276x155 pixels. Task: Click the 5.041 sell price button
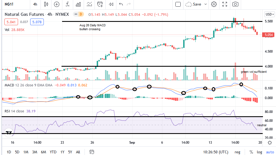click(x=11, y=22)
